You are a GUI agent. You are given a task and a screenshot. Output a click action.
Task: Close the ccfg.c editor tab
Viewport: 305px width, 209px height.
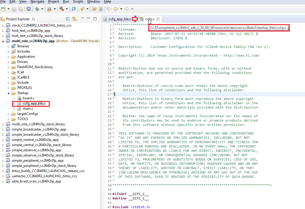(x=158, y=19)
